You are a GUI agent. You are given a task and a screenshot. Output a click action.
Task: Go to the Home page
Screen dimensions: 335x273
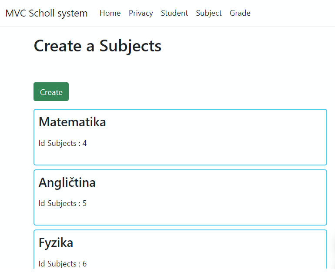110,13
